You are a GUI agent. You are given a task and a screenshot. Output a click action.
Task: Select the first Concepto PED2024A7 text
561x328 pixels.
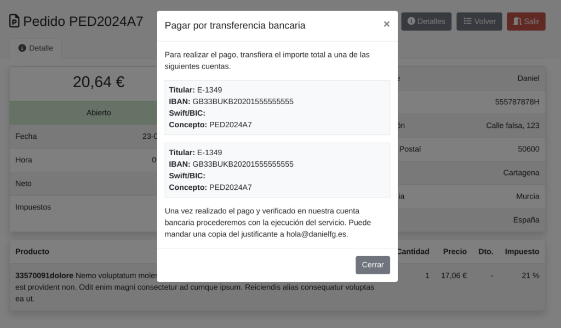pyautogui.click(x=231, y=125)
